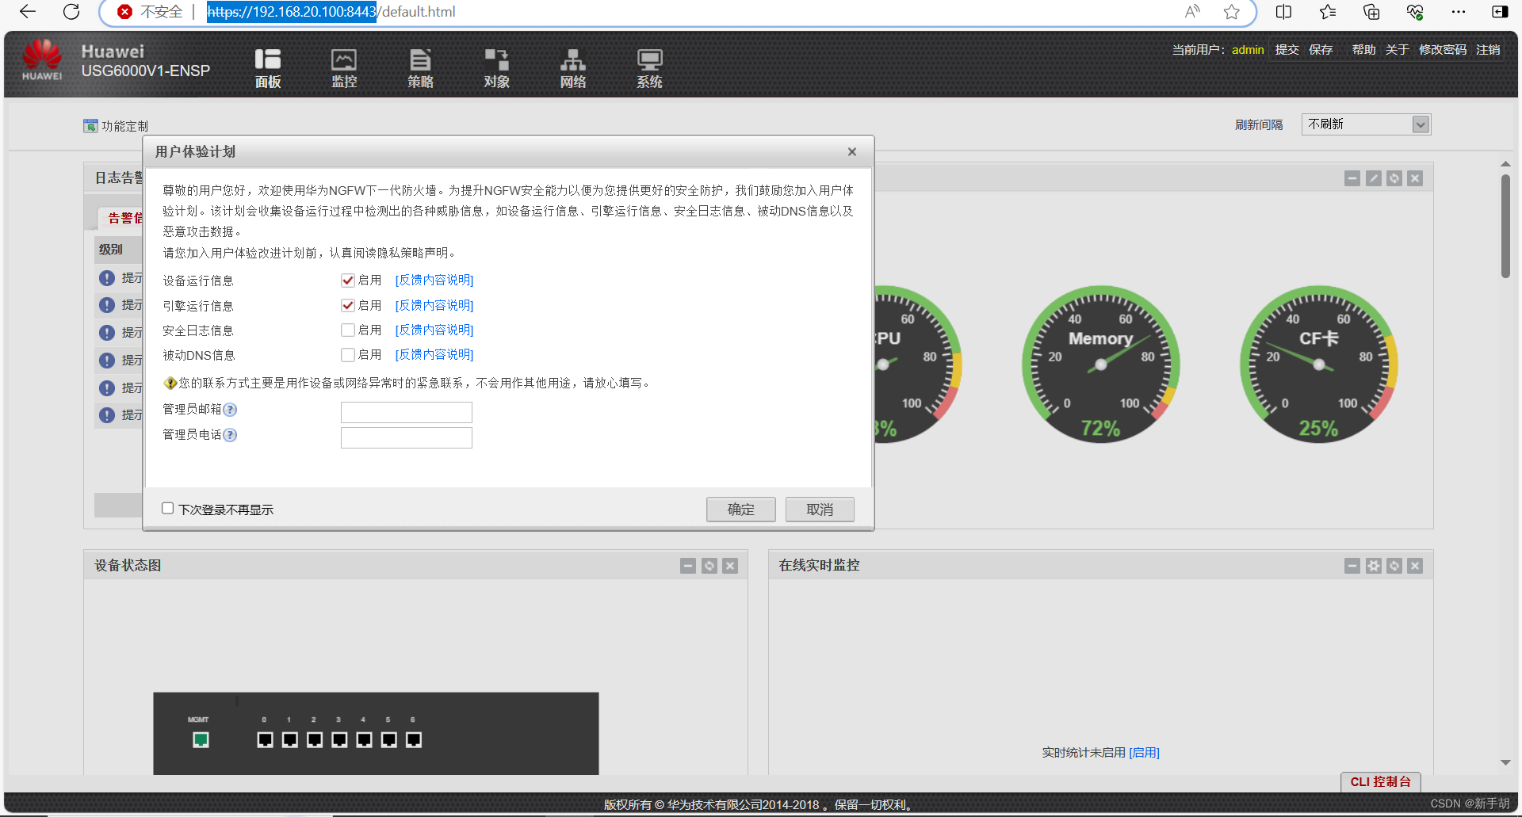Click 提交 in top menu
This screenshot has width=1522, height=817.
[1287, 50]
